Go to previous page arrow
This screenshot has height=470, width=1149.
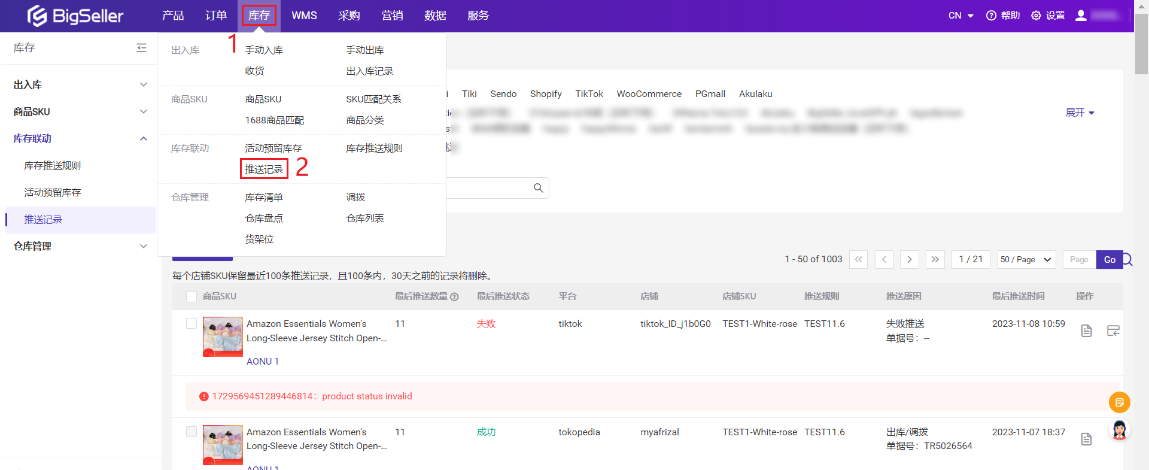[884, 259]
